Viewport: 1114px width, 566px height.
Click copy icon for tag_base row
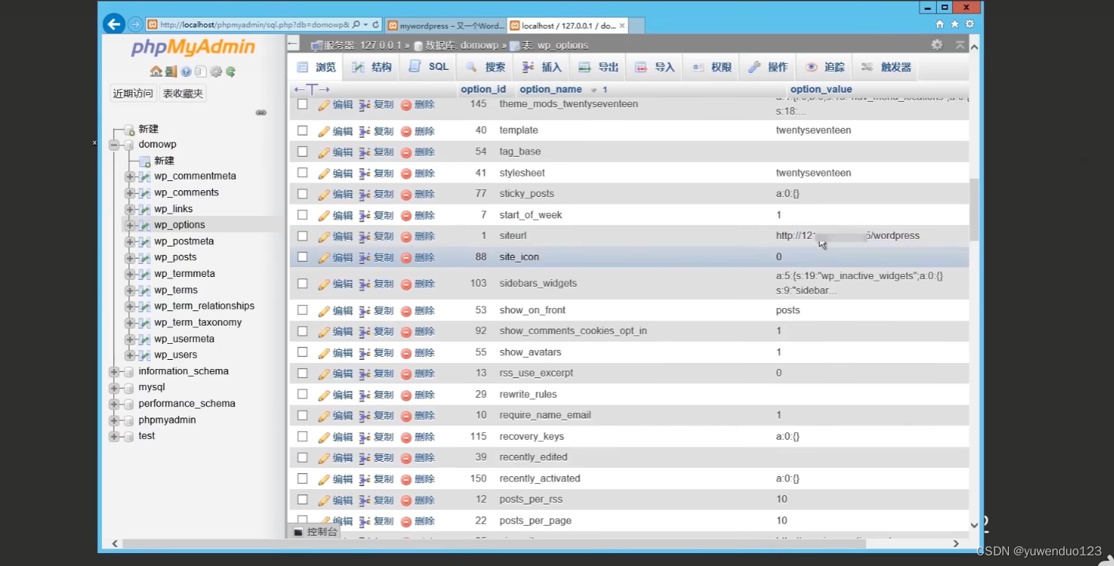364,152
